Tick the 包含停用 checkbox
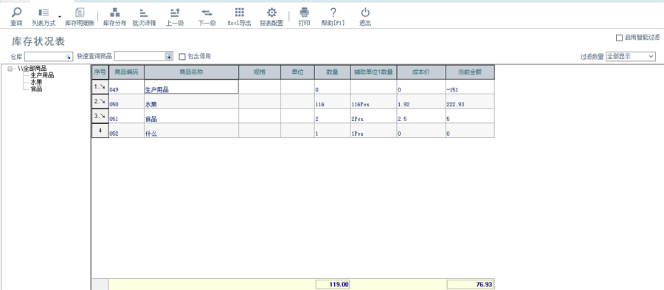 182,56
